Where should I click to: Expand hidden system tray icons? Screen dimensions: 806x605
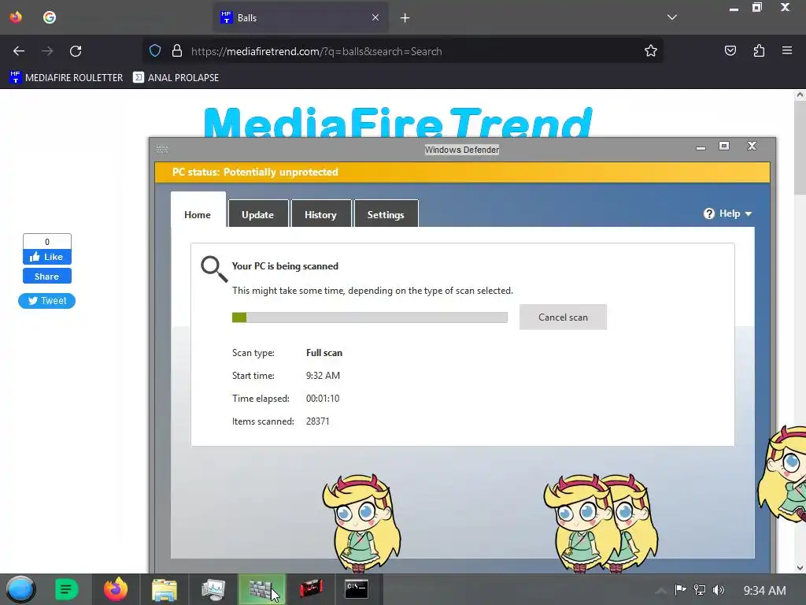click(661, 590)
